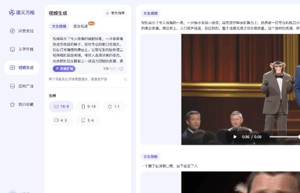
Task: Click the 比例 section label
Action: pos(52,96)
